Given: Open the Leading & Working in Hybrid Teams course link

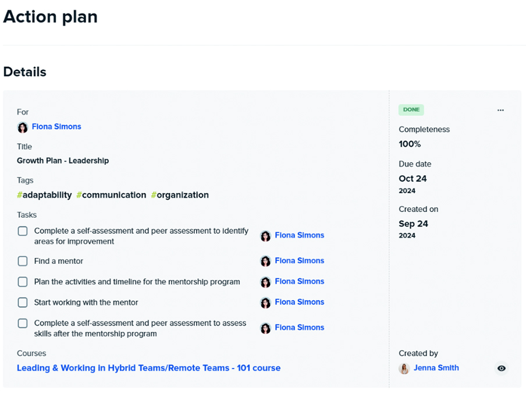Looking at the screenshot, I should [148, 368].
